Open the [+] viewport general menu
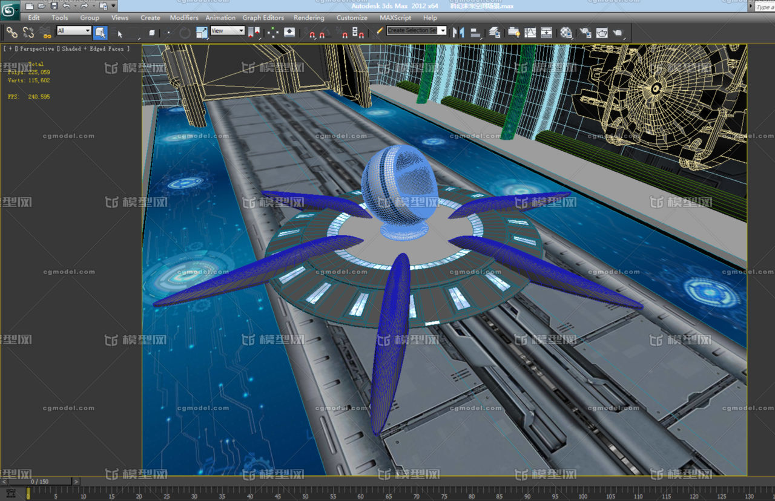Image resolution: width=775 pixels, height=501 pixels. tap(10, 48)
